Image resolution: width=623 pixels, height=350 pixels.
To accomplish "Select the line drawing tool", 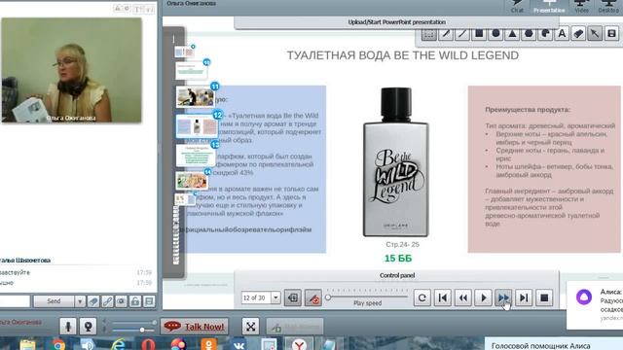I will coord(462,34).
